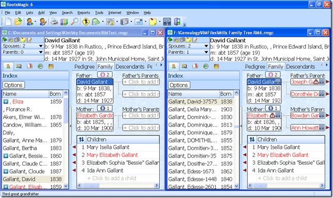The width and height of the screenshot is (333, 198).
Task: Click the door icon at toolbar end
Action: [x=177, y=21]
